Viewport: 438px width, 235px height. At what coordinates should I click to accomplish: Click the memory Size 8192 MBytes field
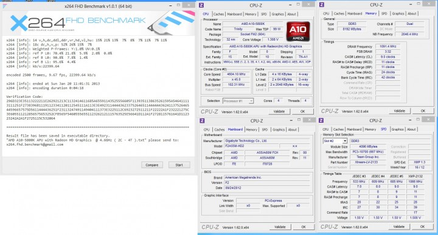352,29
